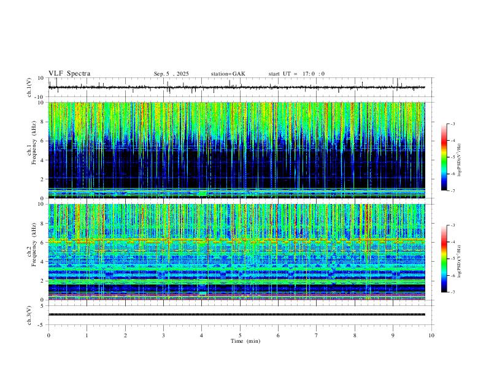This screenshot has height=376, width=486.
Task: Click the 'ch.2 Frequency (kHz)' axis label
Action: [31, 245]
